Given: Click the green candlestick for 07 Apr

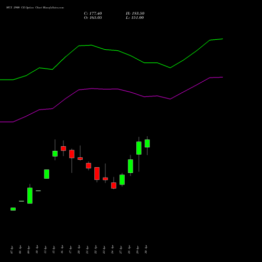Looking at the screenshot, I should click(13, 209).
